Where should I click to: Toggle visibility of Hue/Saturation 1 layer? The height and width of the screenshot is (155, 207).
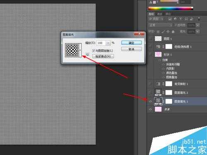(x=151, y=47)
